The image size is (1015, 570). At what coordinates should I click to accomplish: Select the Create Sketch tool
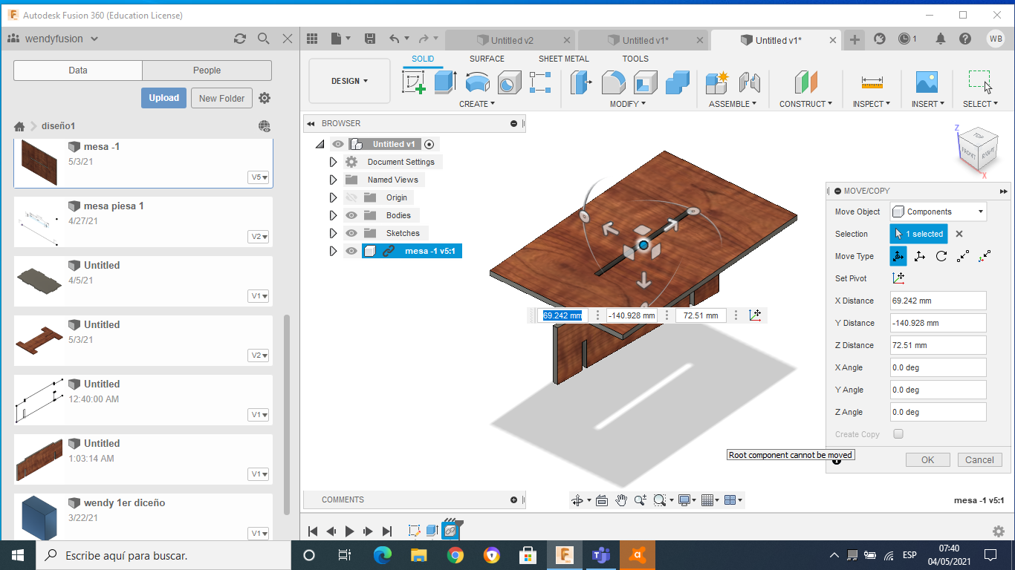(414, 82)
